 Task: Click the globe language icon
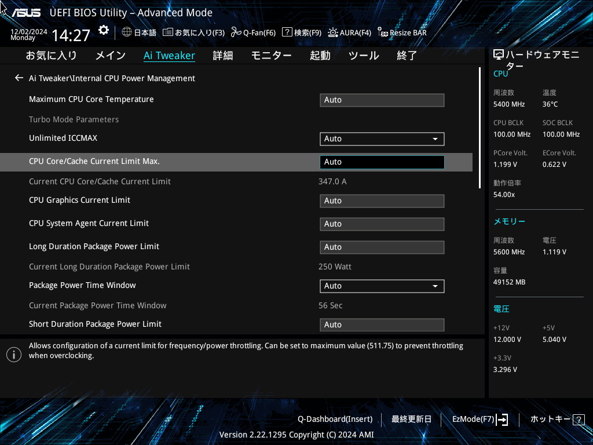coord(127,32)
